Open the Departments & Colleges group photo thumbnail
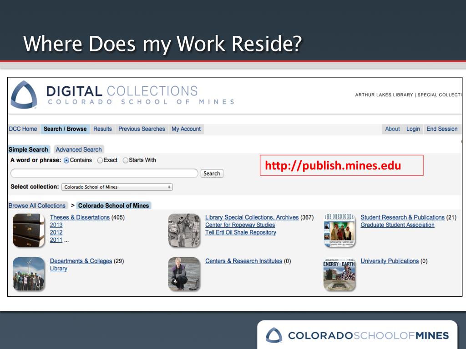Viewport: 466px width, 349px height. pos(29,274)
